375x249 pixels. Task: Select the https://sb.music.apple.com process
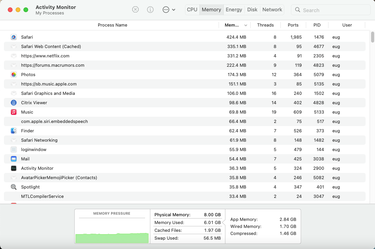49,84
